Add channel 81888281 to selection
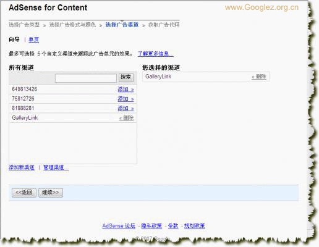 [125, 108]
